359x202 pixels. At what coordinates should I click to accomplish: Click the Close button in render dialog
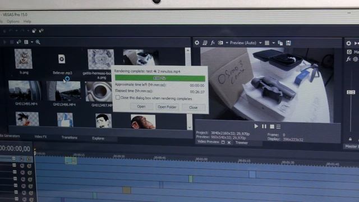tap(193, 107)
